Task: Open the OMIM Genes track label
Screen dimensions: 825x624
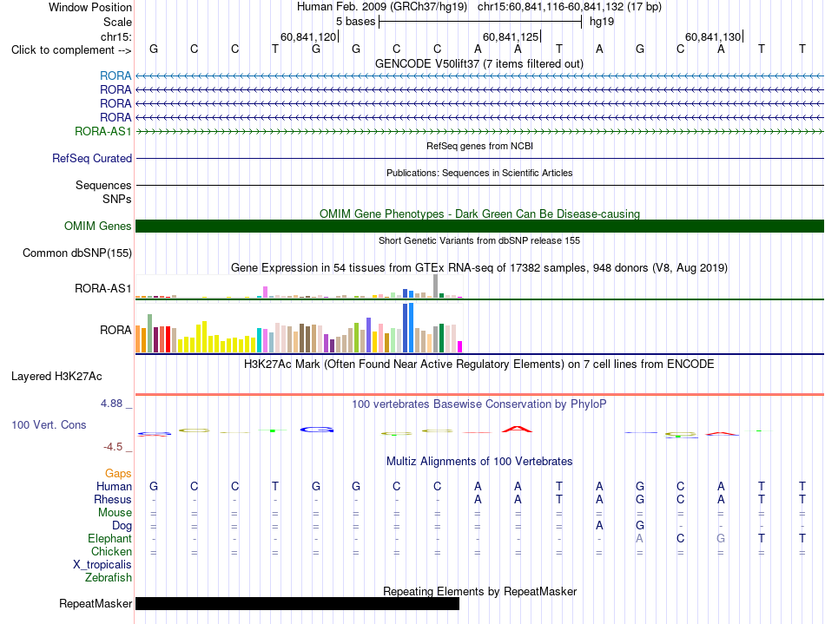Action: pyautogui.click(x=98, y=226)
